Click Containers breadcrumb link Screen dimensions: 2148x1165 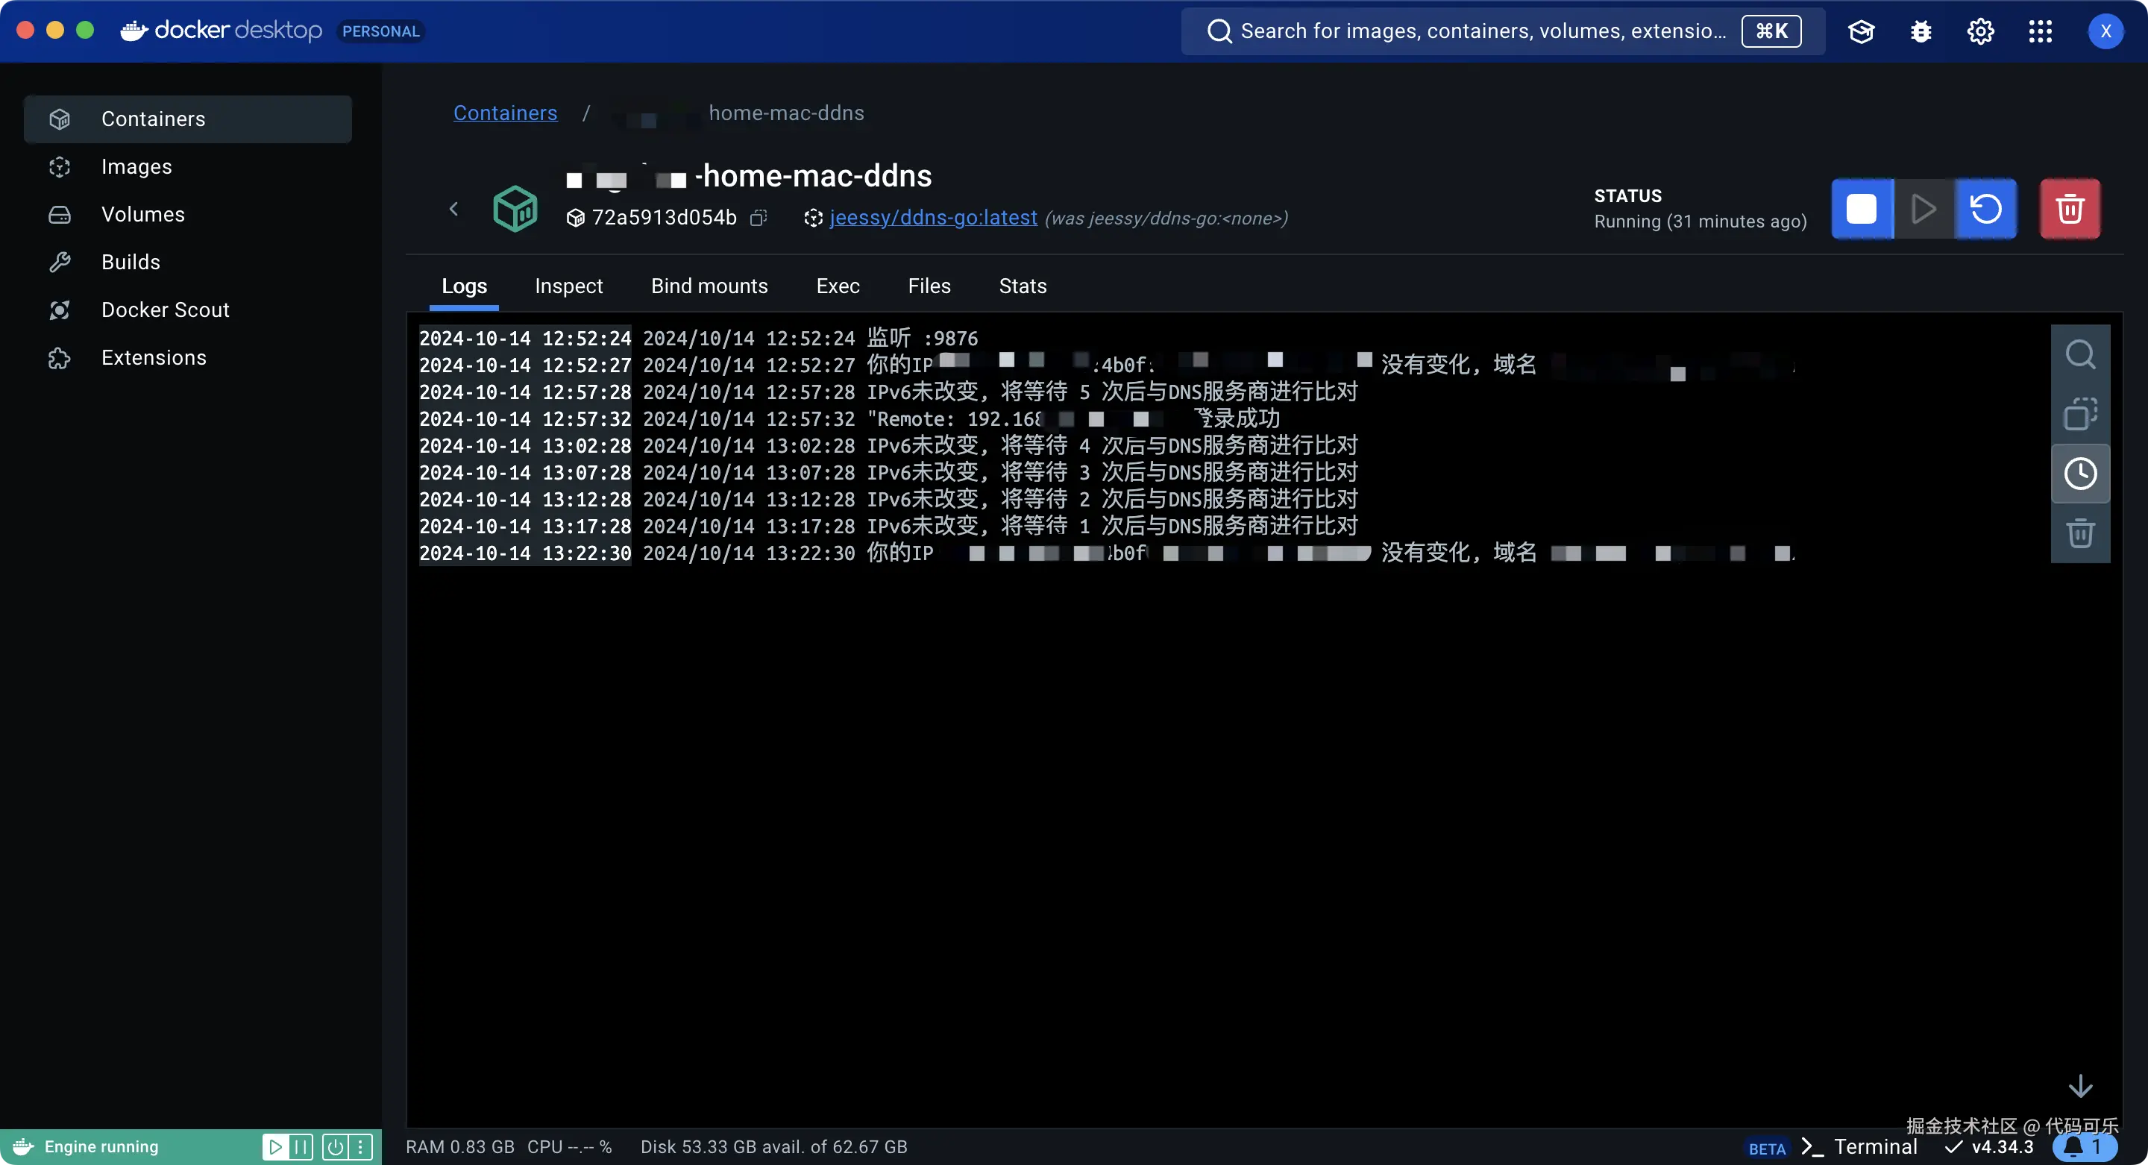click(x=506, y=113)
